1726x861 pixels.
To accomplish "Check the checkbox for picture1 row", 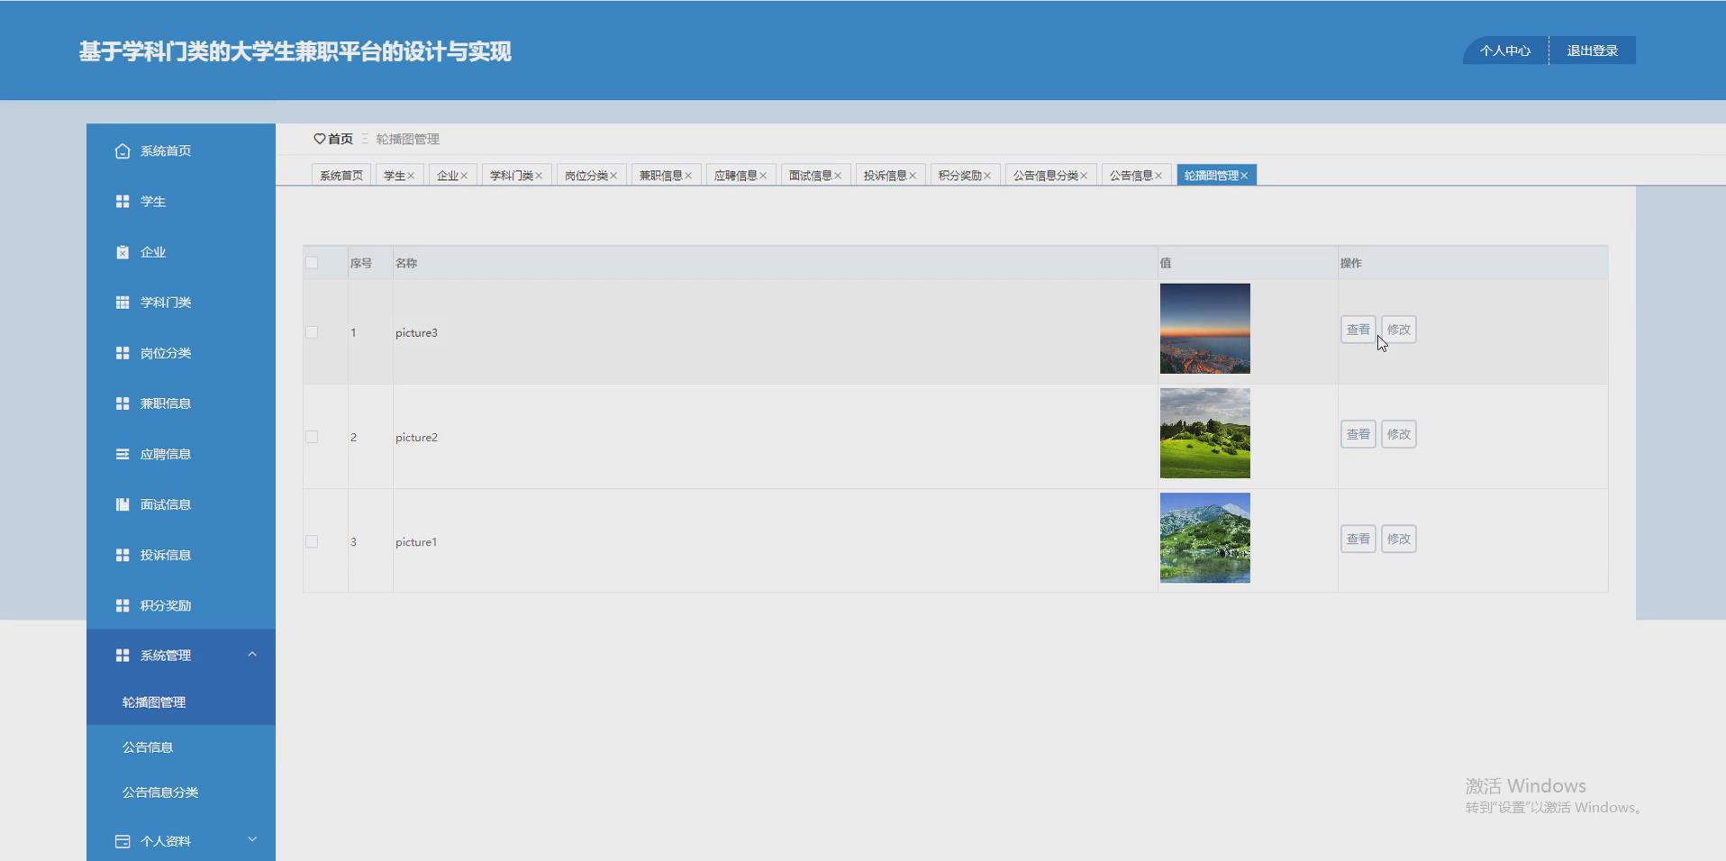I will (312, 541).
